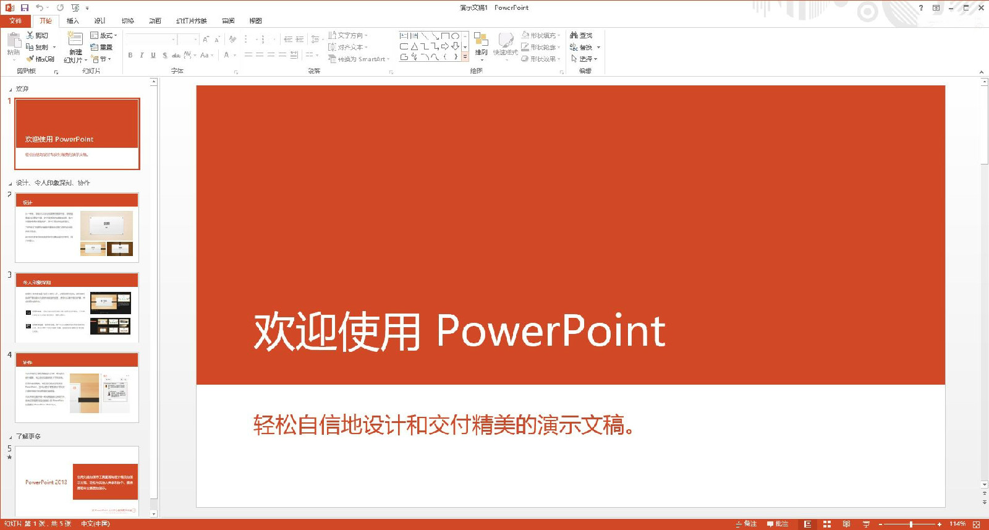
Task: Reset slide with 重置
Action: coord(101,47)
